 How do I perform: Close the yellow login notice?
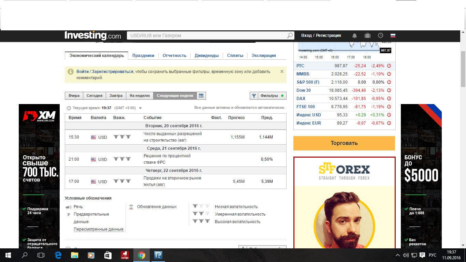click(282, 72)
